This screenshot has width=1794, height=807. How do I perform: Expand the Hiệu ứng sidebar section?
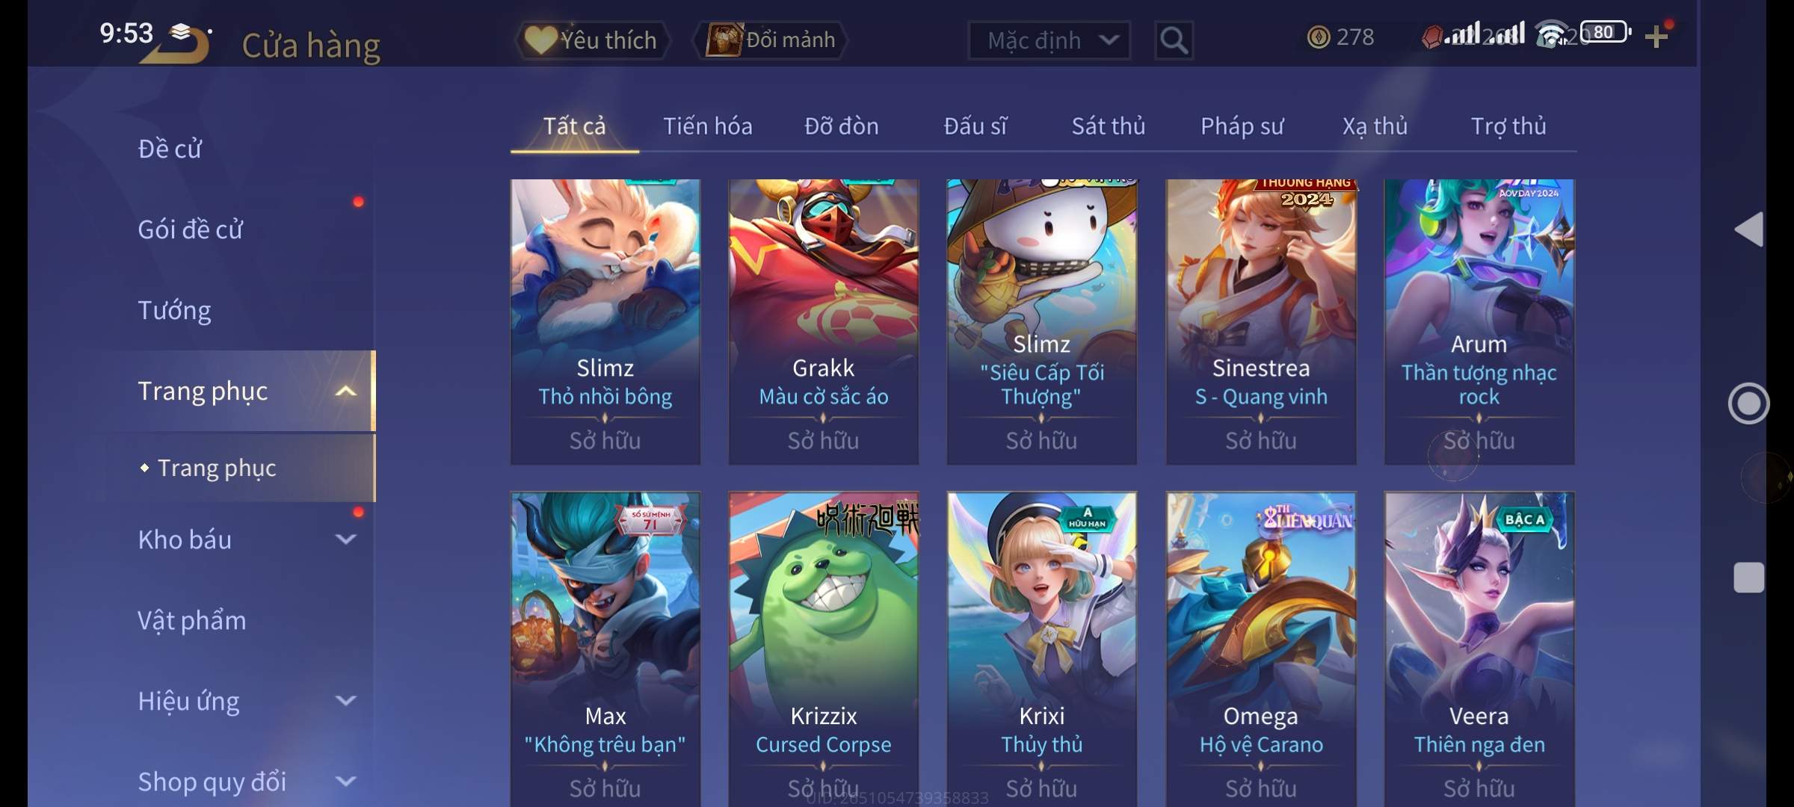coord(345,700)
